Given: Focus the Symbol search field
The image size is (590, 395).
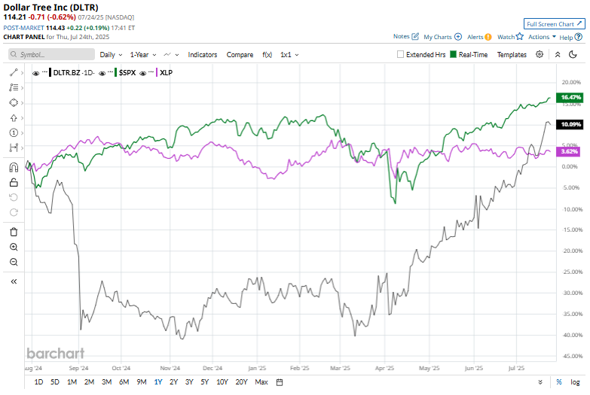Looking at the screenshot, I should 51,54.
